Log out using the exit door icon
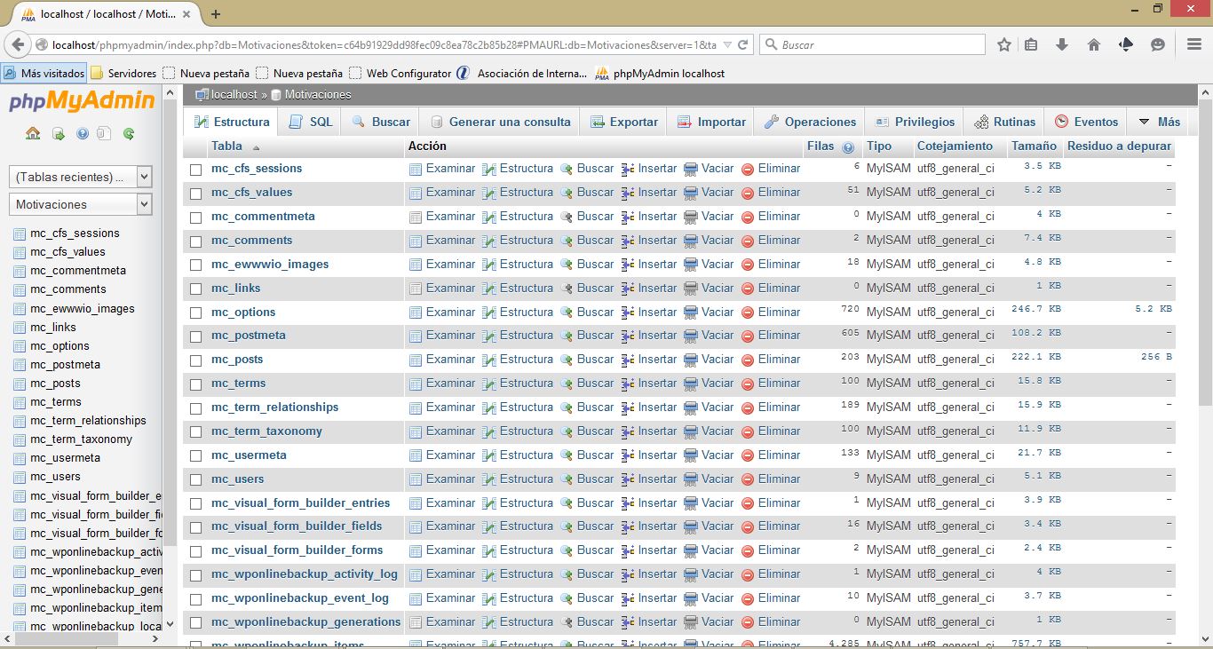Viewport: 1213px width, 649px height. (x=56, y=132)
